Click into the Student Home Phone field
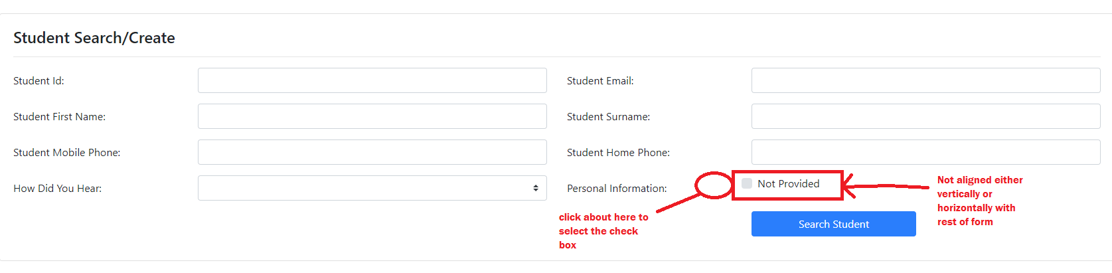The height and width of the screenshot is (273, 1112). coord(926,152)
